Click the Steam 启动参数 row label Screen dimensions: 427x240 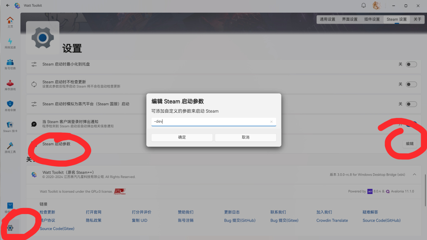pos(56,144)
